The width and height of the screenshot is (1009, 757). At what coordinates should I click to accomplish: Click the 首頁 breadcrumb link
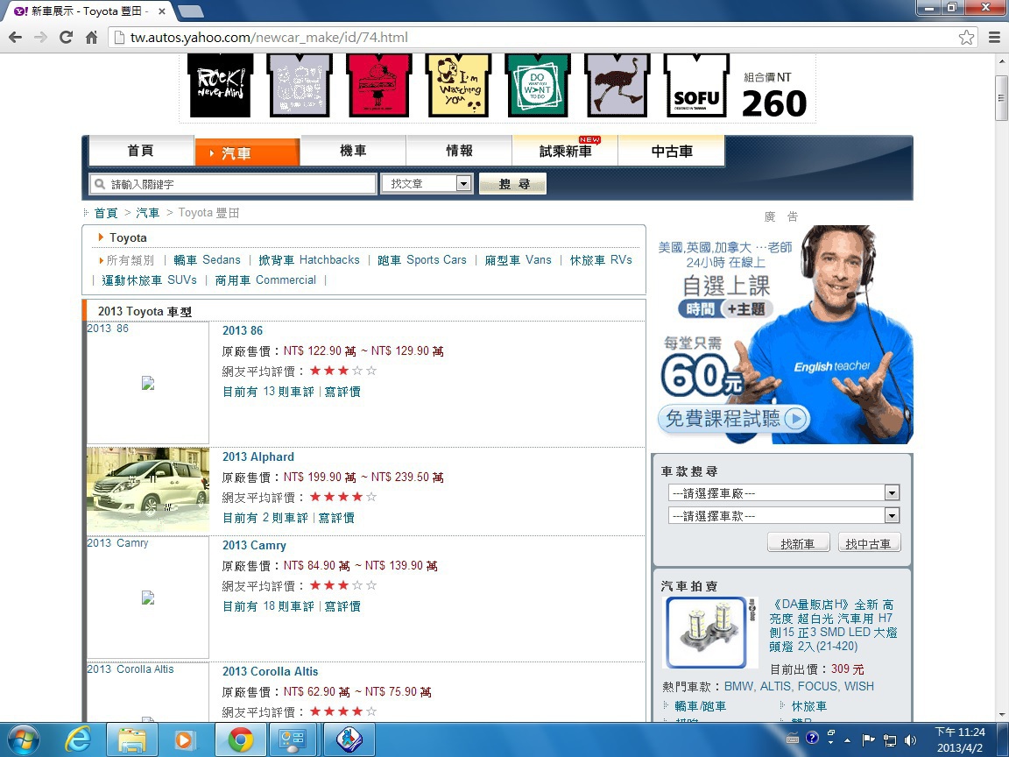click(106, 213)
